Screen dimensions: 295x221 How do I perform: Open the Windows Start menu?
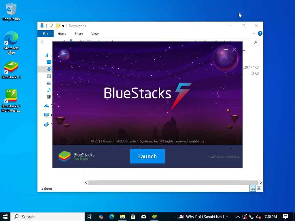5,217
